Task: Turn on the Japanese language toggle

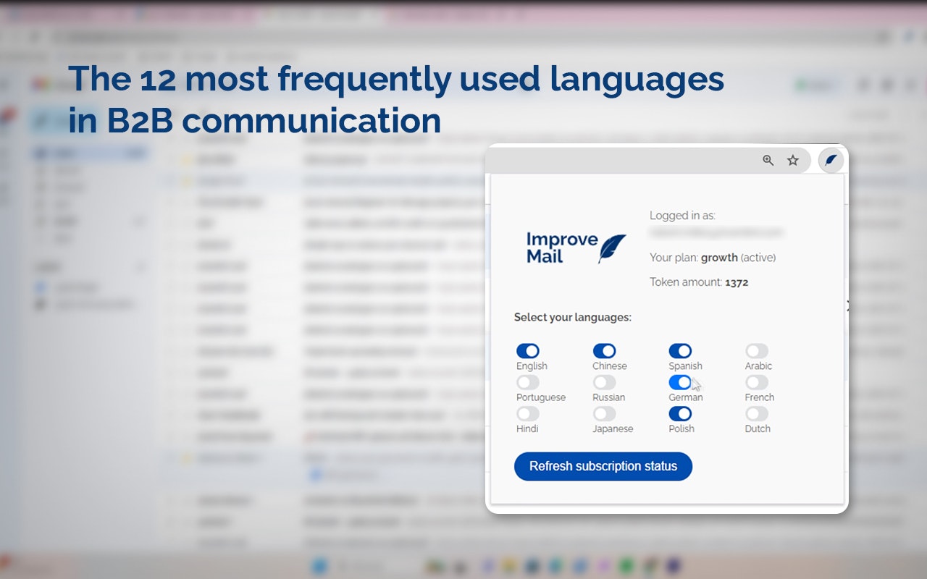Action: [604, 414]
